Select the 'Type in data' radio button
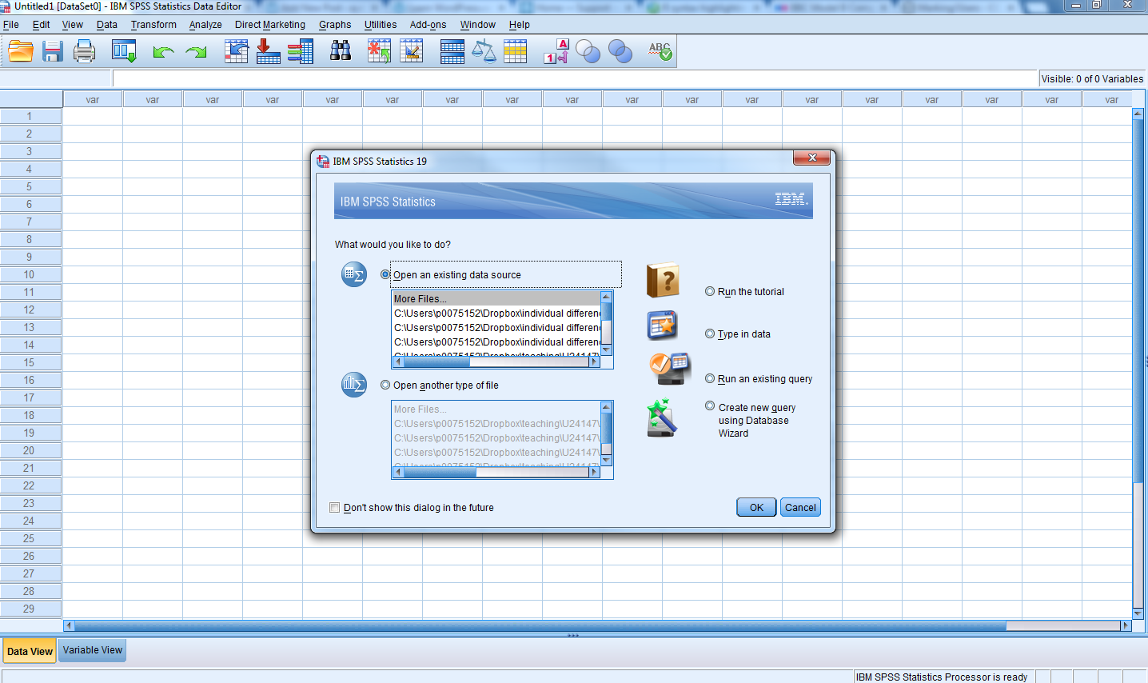Viewport: 1148px width, 683px height. [x=710, y=334]
